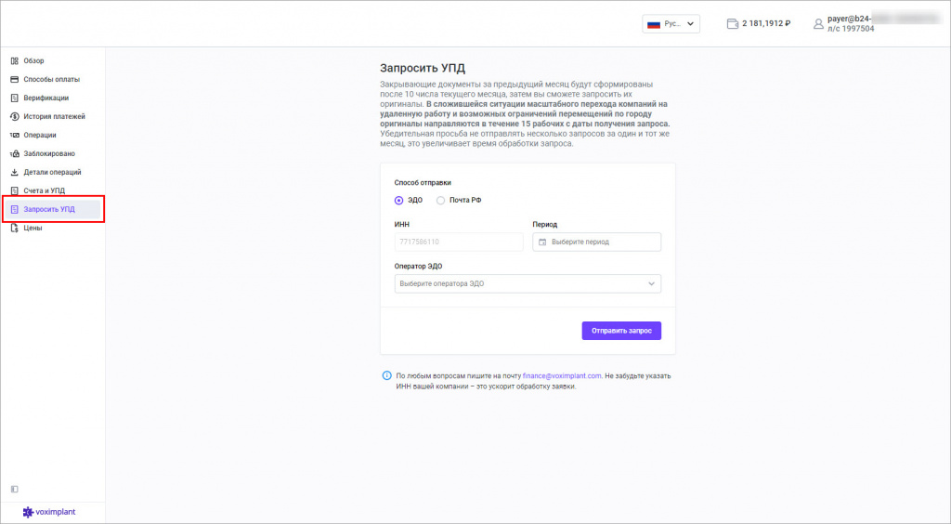This screenshot has width=951, height=524.
Task: Open the Верификации menu item
Action: pos(46,98)
